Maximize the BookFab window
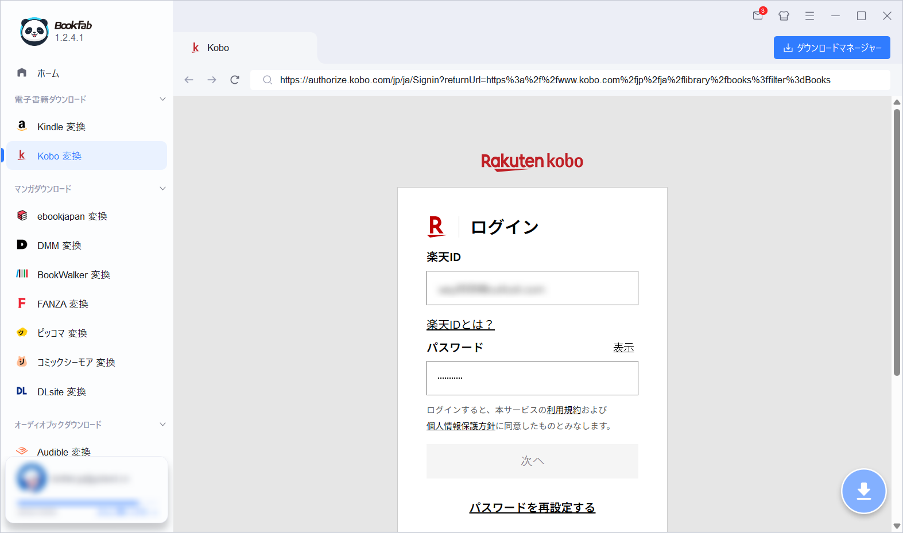Viewport: 903px width, 533px height. click(861, 15)
